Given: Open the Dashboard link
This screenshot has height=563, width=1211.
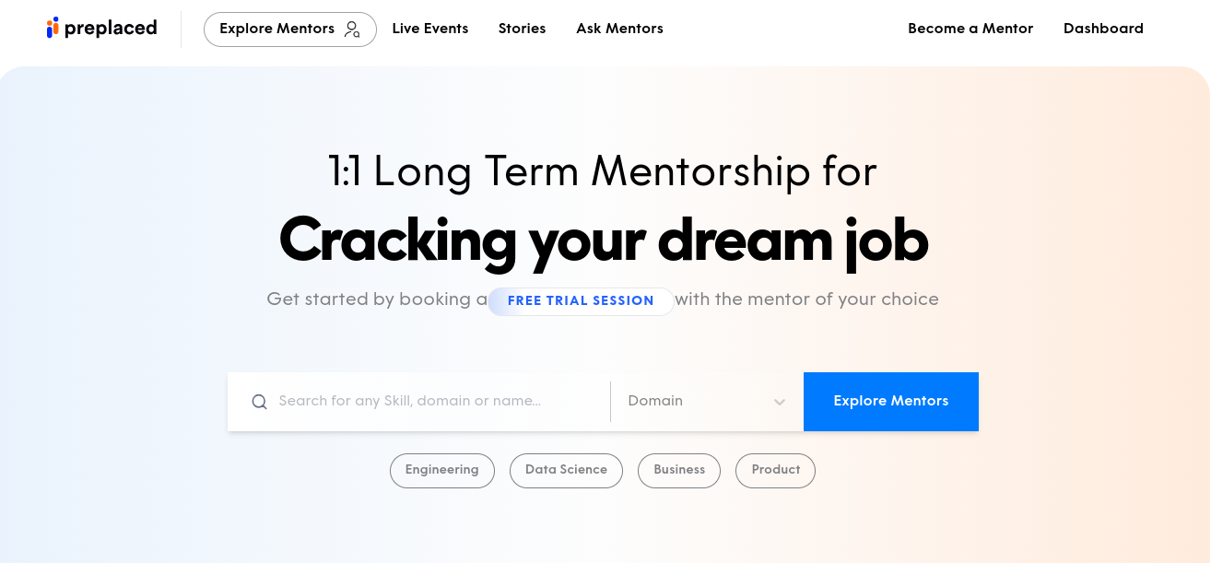Looking at the screenshot, I should [x=1103, y=29].
